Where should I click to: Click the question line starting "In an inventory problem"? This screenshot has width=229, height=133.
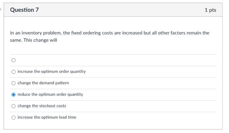coord(110,33)
